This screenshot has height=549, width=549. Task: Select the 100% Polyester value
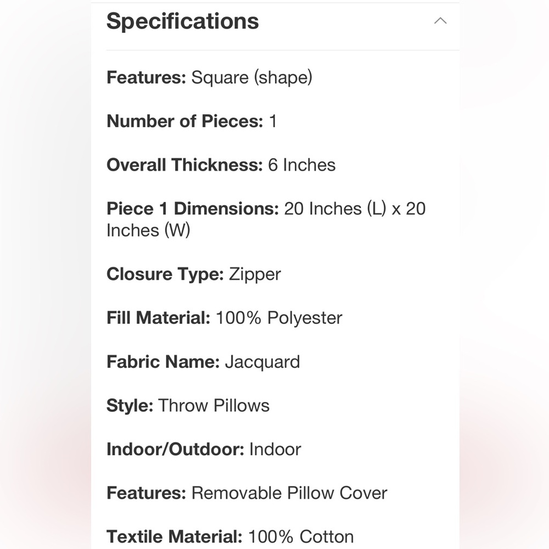(x=279, y=318)
